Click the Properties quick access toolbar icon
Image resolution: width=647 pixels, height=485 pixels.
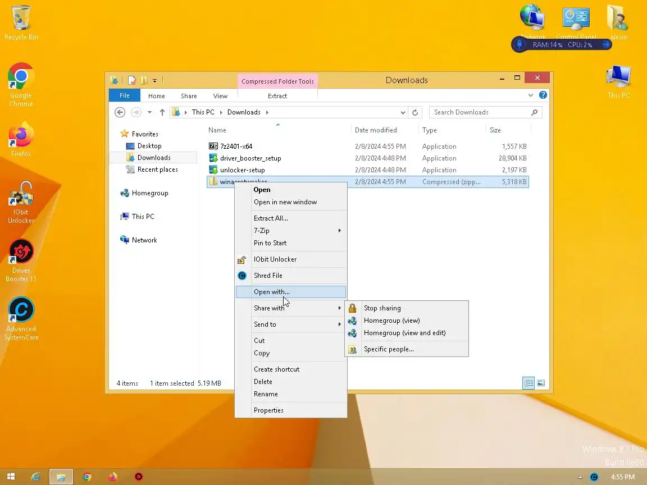(x=131, y=80)
